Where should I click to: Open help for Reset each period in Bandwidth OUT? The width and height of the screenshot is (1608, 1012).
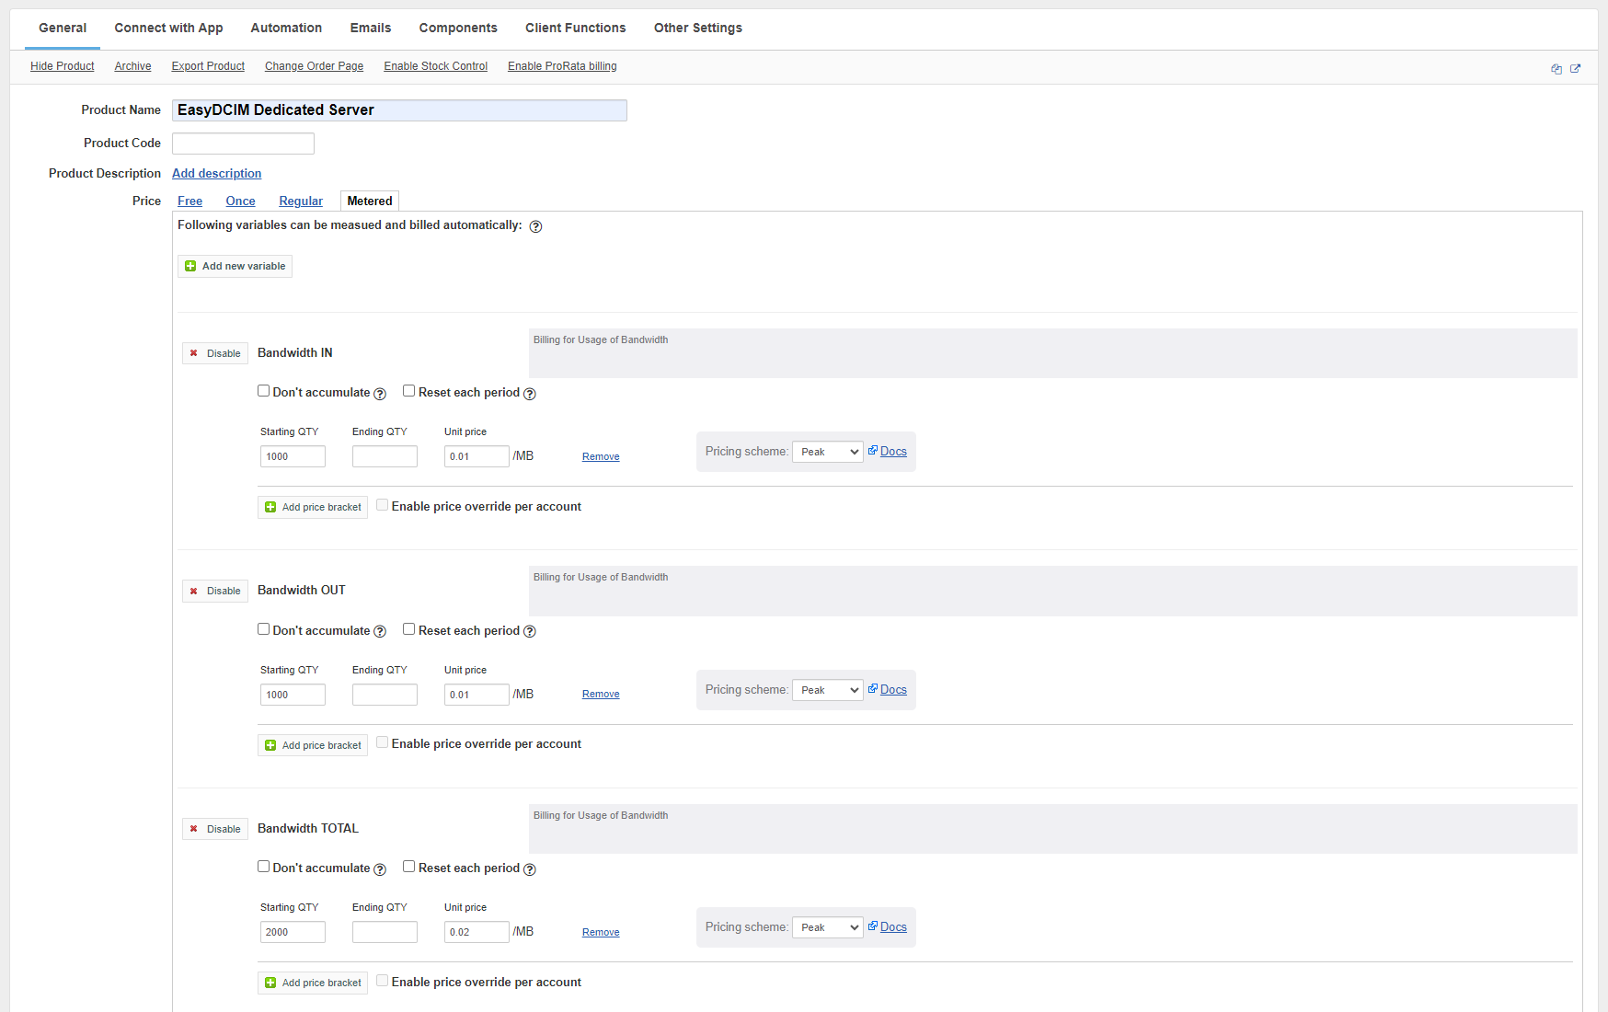click(530, 631)
